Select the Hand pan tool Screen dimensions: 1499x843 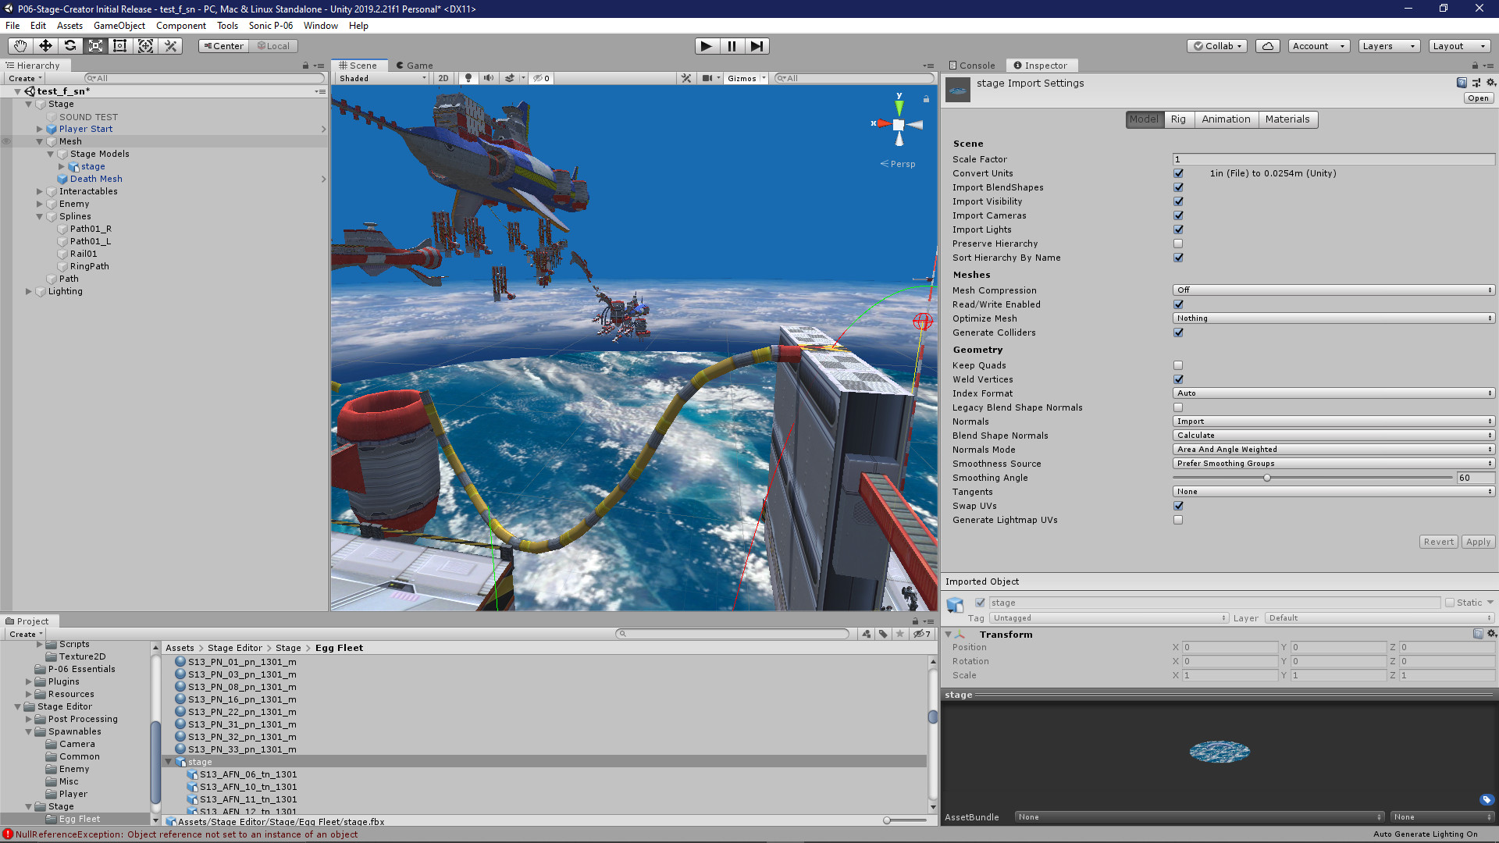[x=20, y=46]
